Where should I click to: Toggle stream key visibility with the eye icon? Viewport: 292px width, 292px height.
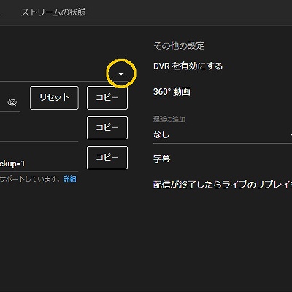12,102
